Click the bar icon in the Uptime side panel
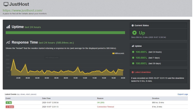194x109 pixels. 133,46
